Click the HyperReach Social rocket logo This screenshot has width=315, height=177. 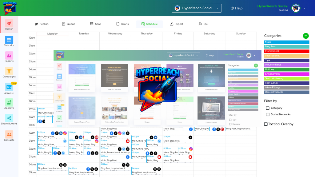tap(10, 8)
